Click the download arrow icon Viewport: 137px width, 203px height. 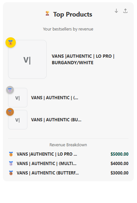[116, 11]
